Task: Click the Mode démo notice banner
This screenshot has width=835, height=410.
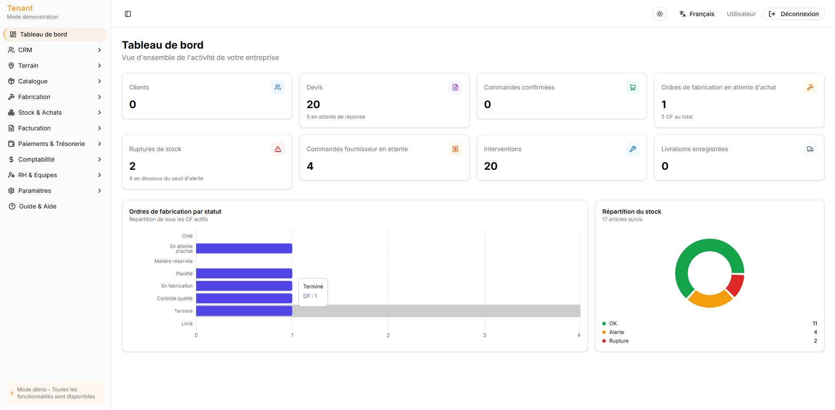Action: (x=55, y=393)
